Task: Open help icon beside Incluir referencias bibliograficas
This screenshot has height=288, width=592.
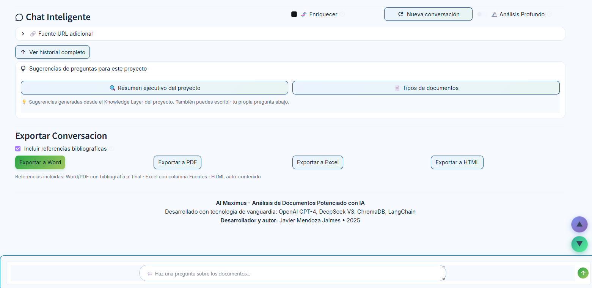Action: click(112, 149)
